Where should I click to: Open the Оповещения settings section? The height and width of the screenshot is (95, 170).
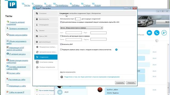tap(46, 25)
